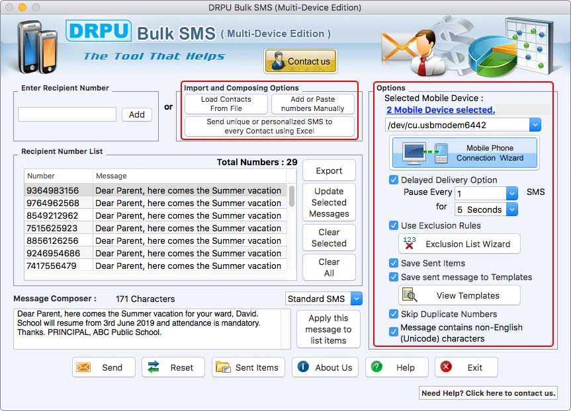This screenshot has height=411, width=571.
Task: Click the mobile phones logo image
Action: (38, 46)
